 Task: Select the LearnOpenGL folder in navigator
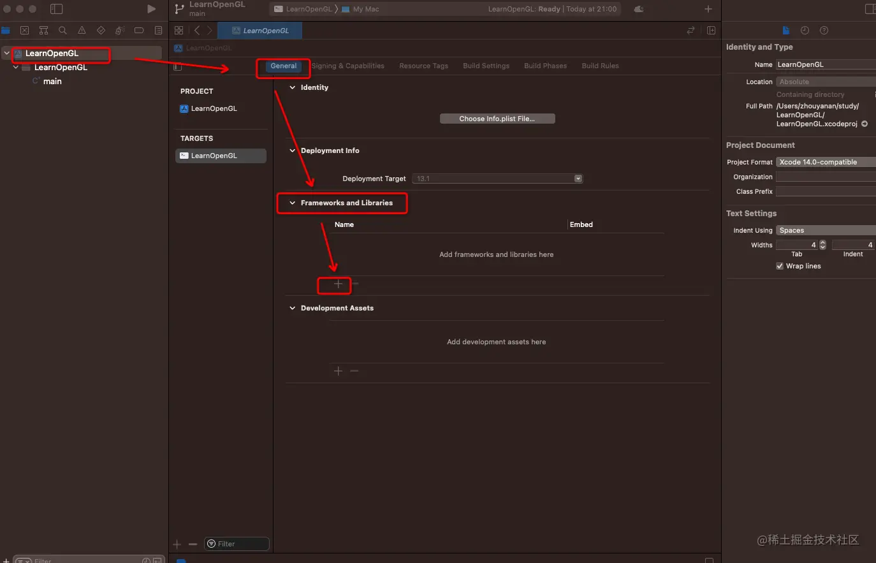coord(55,68)
